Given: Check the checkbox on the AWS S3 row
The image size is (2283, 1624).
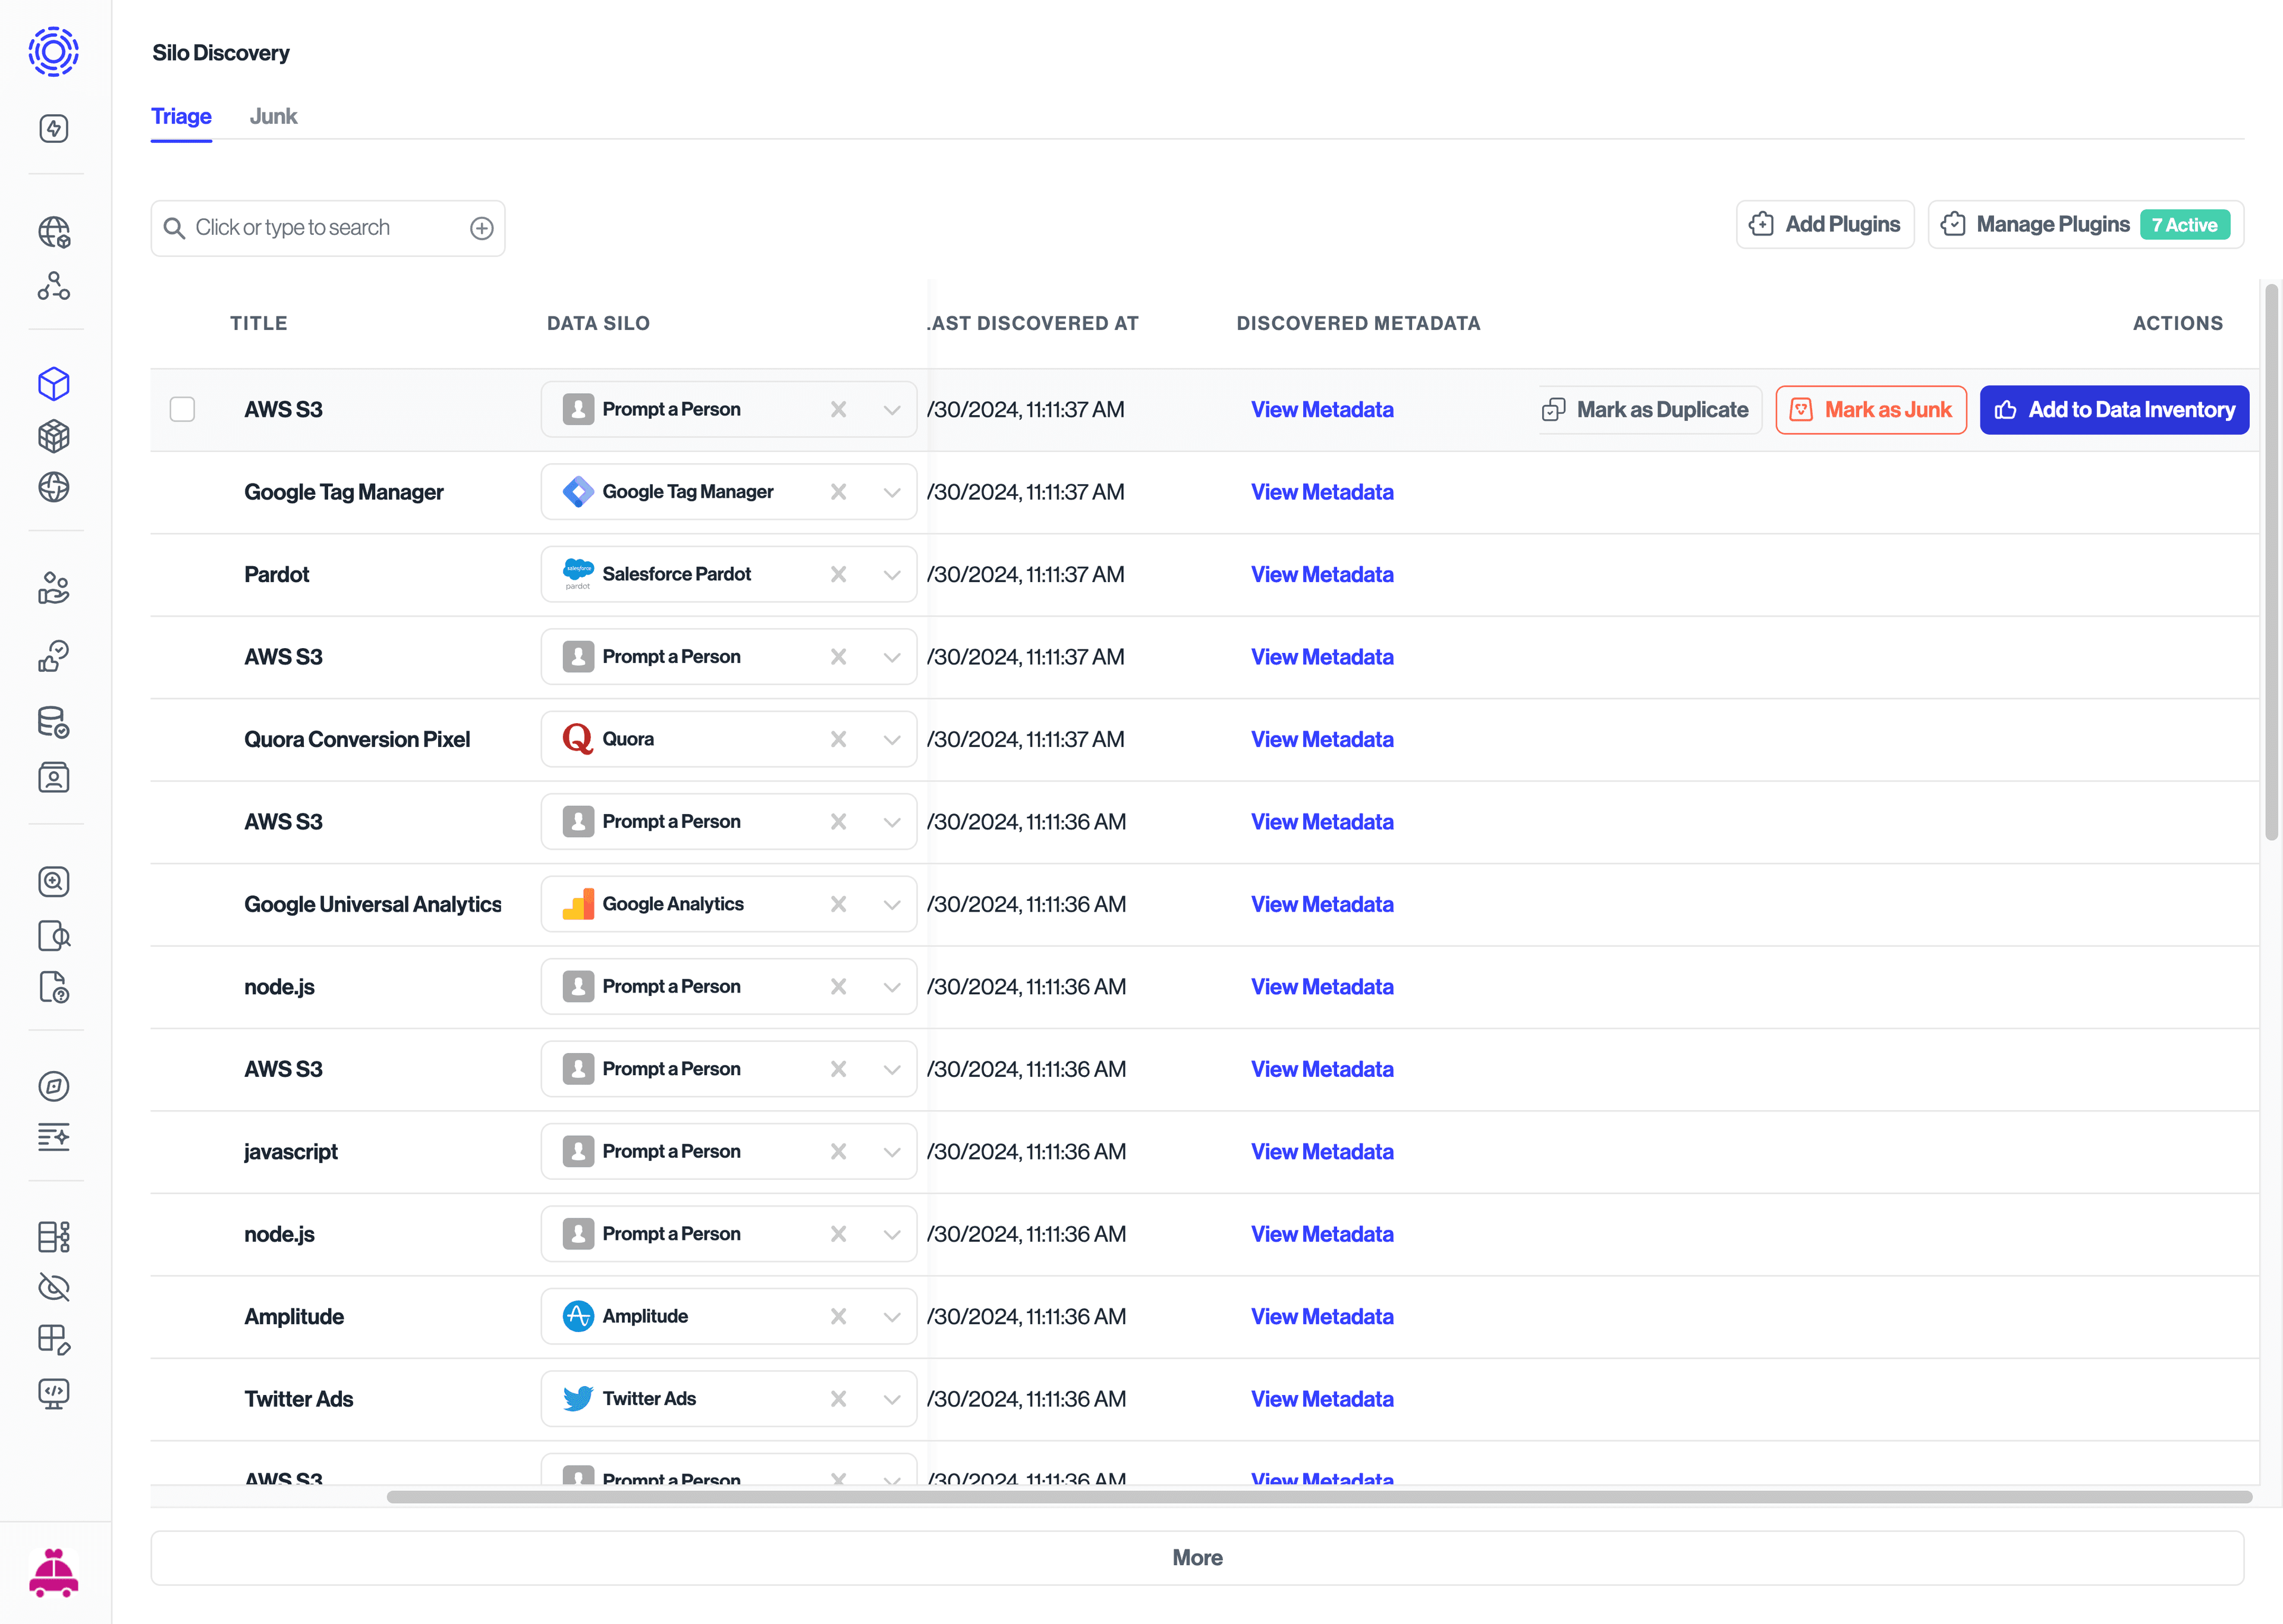Looking at the screenshot, I should click(x=183, y=409).
